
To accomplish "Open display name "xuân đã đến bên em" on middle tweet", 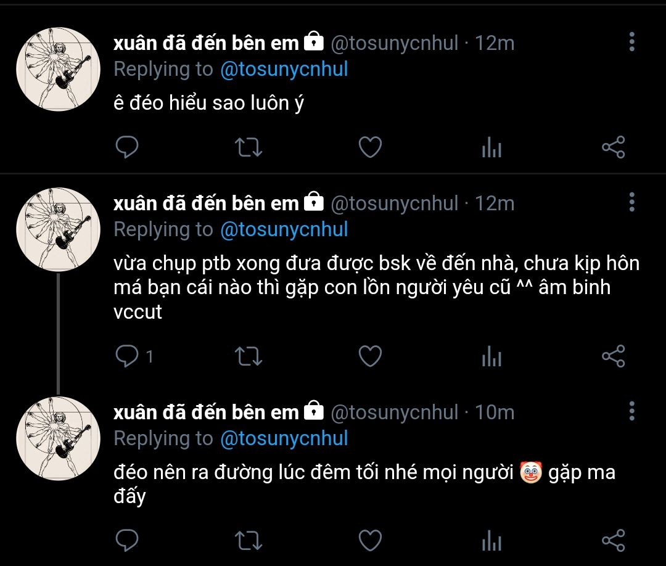I will [x=206, y=203].
